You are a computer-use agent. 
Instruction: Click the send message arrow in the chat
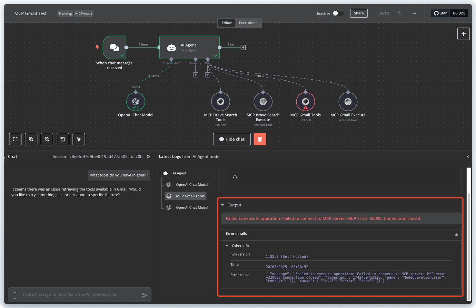coord(145,295)
